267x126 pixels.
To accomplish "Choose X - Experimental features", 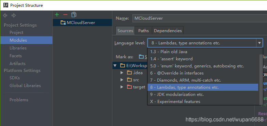I will [203, 102].
